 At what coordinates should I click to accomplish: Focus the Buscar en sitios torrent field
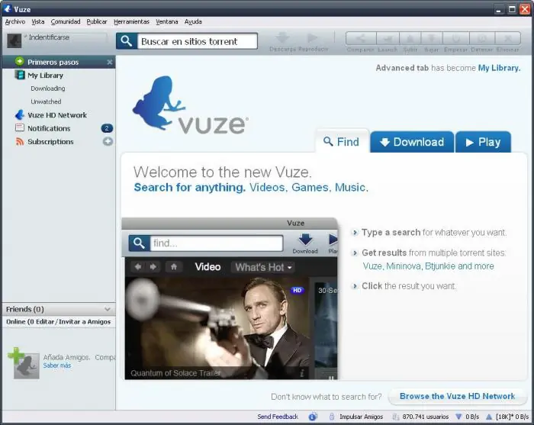[x=197, y=41]
